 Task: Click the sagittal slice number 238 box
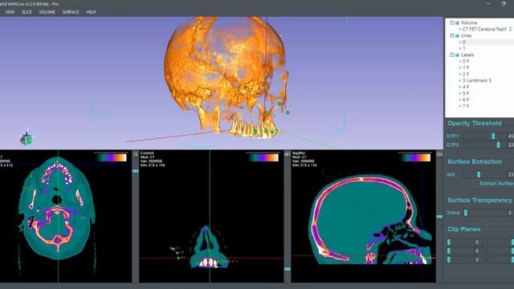coord(439,154)
